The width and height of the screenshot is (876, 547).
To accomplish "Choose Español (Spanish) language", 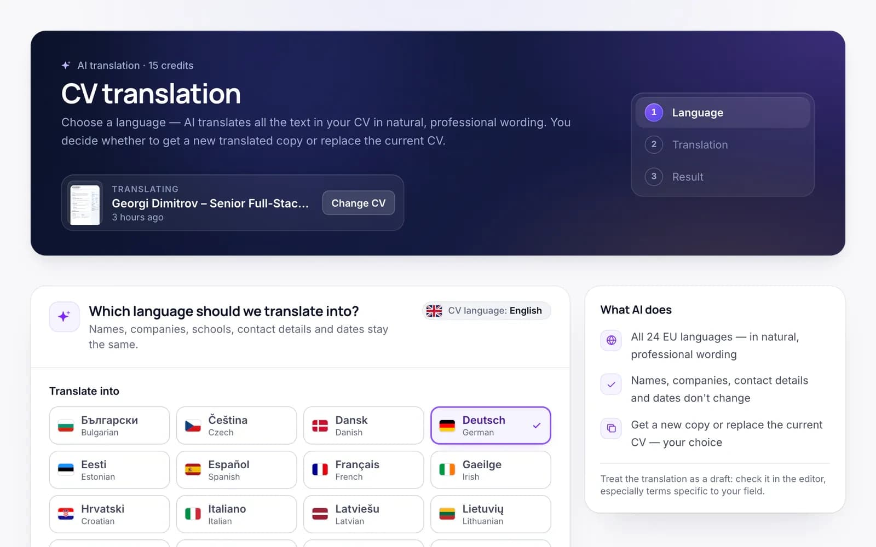I will 237,470.
